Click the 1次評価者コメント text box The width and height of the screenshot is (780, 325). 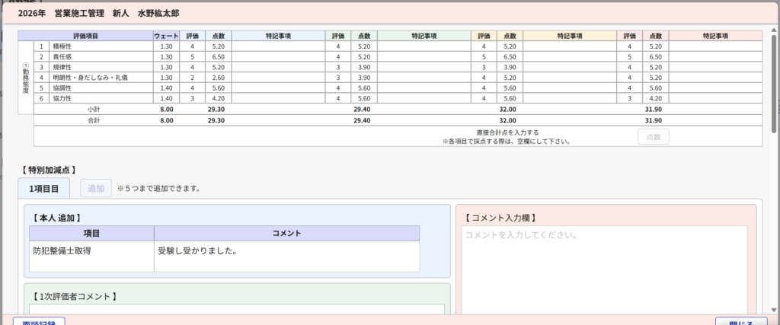click(236, 309)
